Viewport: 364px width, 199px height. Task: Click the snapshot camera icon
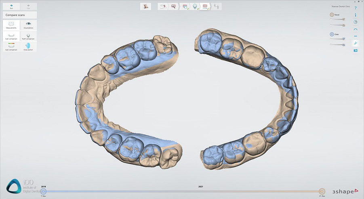tap(356, 50)
